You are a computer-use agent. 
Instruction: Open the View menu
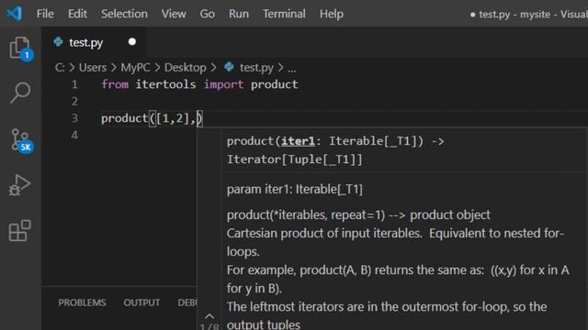coord(174,14)
